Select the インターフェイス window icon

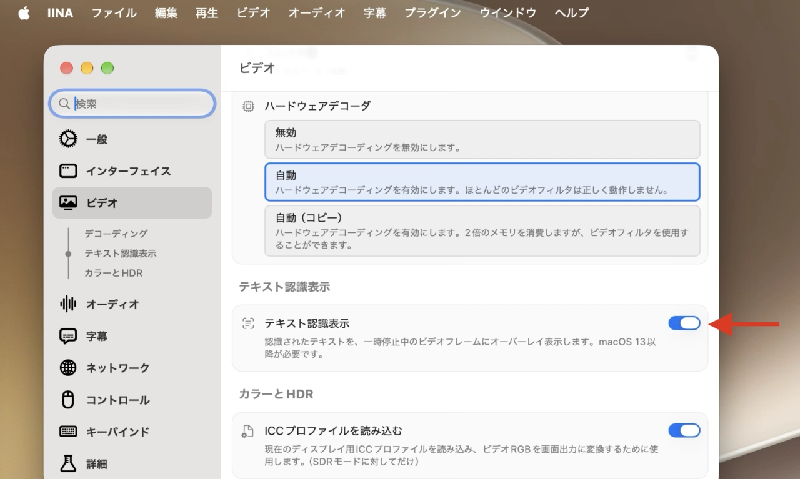(x=68, y=171)
